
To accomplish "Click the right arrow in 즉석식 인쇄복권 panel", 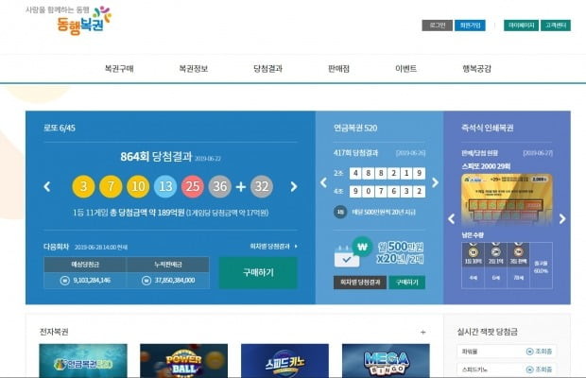I will (x=562, y=218).
